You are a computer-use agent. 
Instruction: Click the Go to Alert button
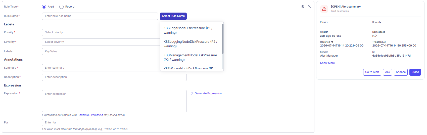click(x=372, y=72)
